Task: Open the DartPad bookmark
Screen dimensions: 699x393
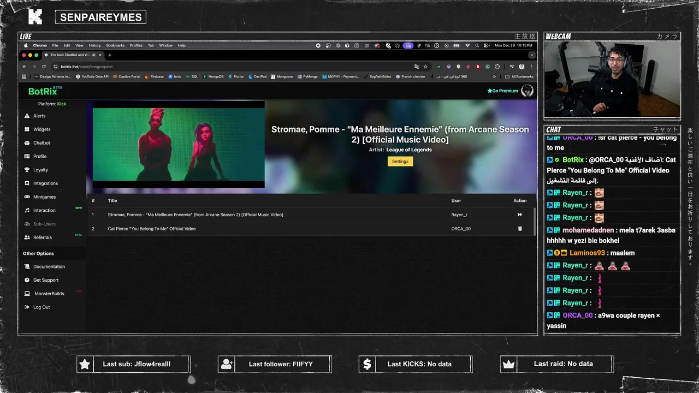Action: coord(257,76)
